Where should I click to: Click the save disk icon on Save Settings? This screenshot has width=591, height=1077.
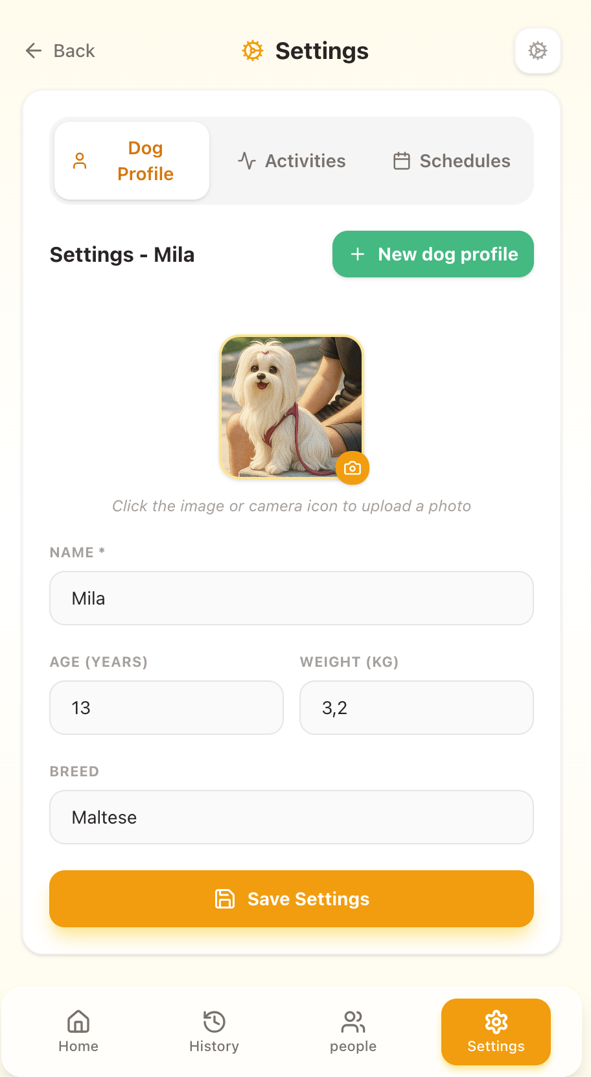[x=224, y=899]
